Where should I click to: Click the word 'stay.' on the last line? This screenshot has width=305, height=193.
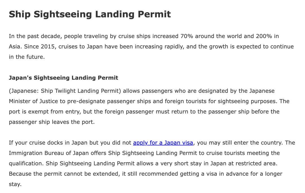(15, 184)
